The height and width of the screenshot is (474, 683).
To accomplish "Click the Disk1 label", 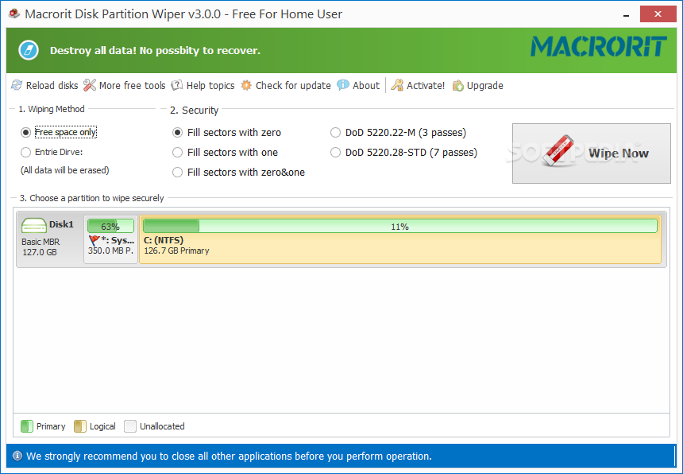I will [x=61, y=224].
